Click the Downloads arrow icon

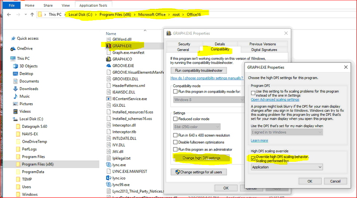tap(16, 89)
